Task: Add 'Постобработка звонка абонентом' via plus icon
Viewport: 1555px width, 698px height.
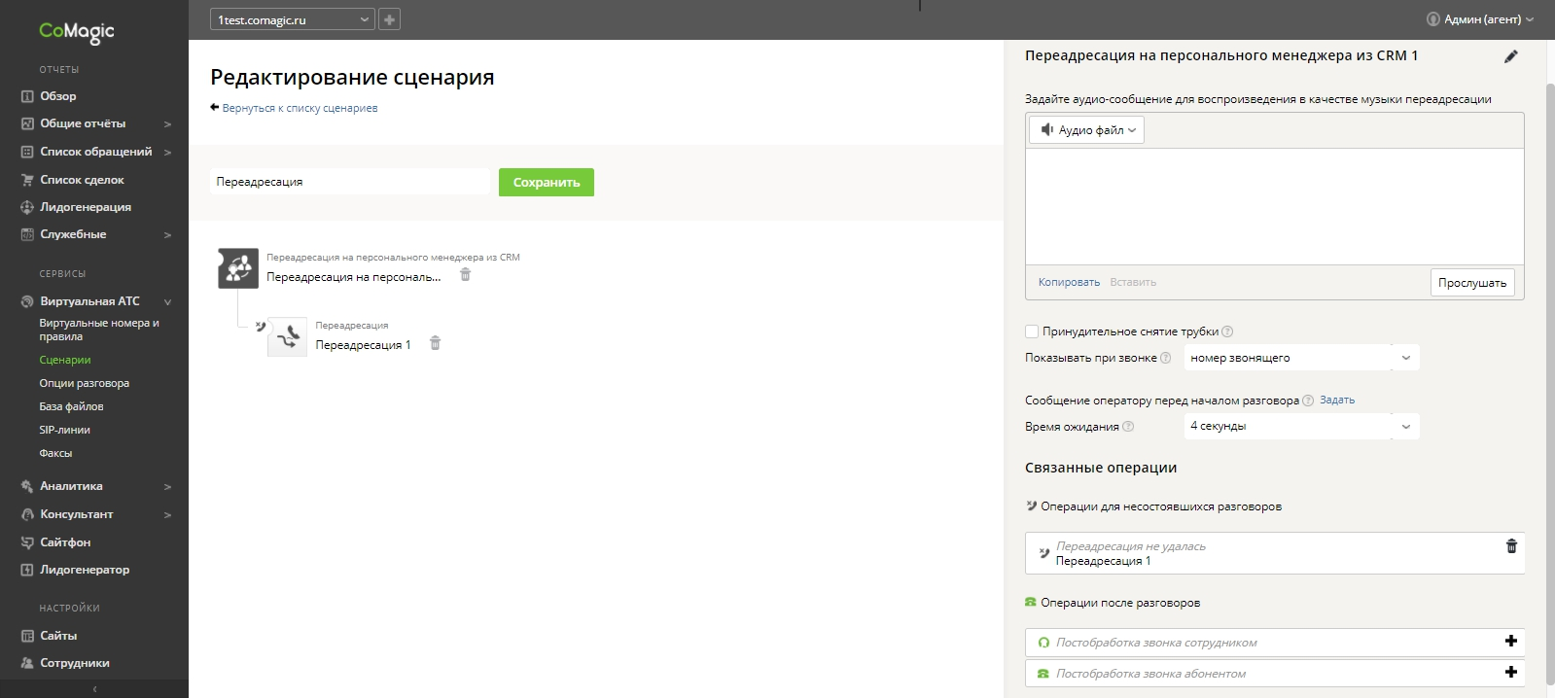Action: [x=1511, y=672]
